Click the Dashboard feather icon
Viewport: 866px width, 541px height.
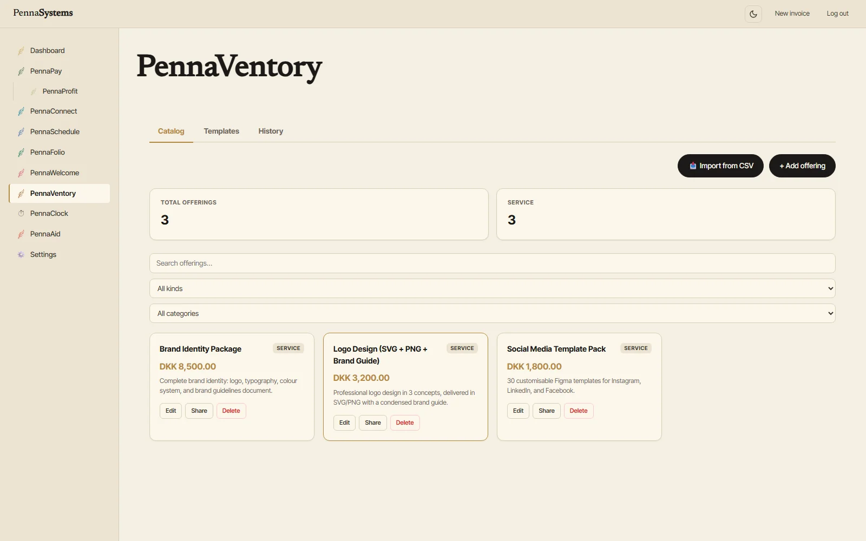[x=21, y=51]
